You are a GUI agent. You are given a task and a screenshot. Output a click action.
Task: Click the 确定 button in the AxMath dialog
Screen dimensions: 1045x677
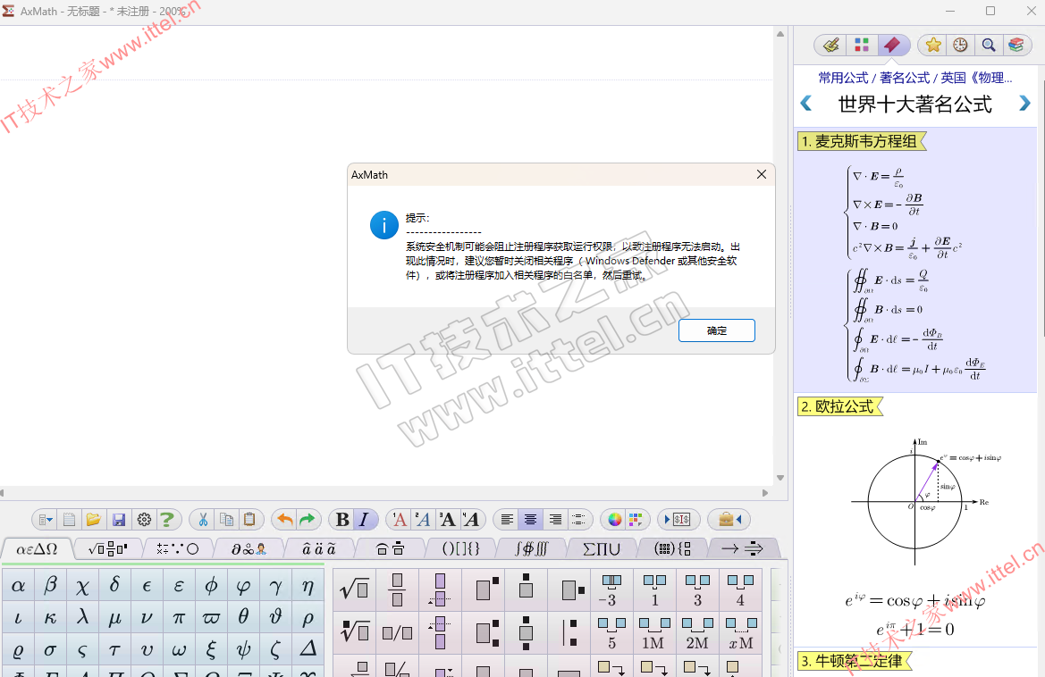coord(716,330)
